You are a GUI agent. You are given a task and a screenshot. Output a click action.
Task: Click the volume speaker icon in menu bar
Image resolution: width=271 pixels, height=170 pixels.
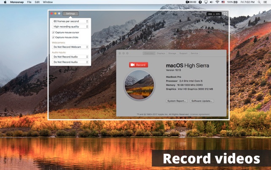point(211,2)
